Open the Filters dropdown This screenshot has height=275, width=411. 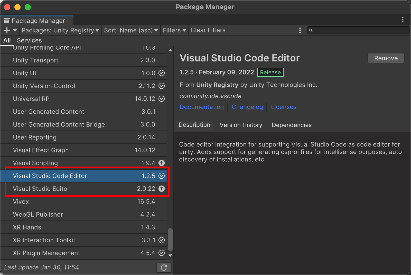[174, 30]
